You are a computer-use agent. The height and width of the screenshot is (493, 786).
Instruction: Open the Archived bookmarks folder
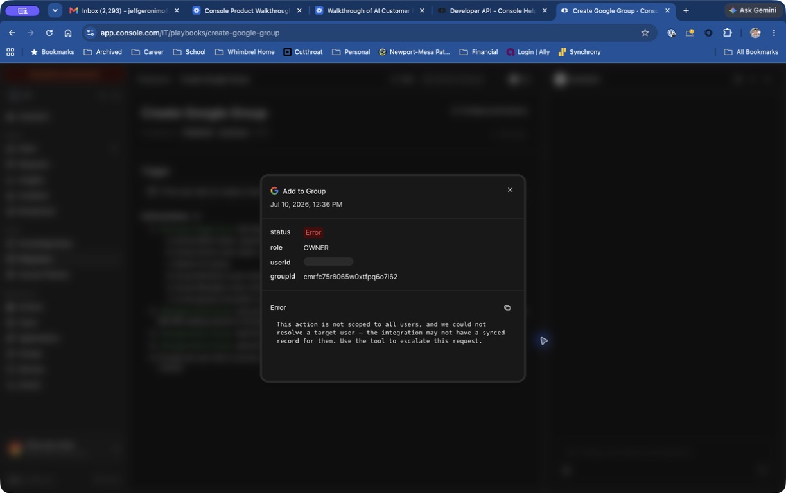[103, 52]
